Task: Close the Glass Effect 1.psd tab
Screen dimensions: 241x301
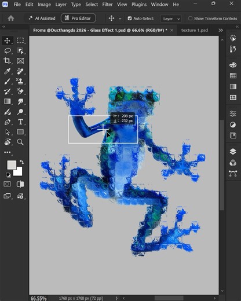Action: pyautogui.click(x=171, y=30)
